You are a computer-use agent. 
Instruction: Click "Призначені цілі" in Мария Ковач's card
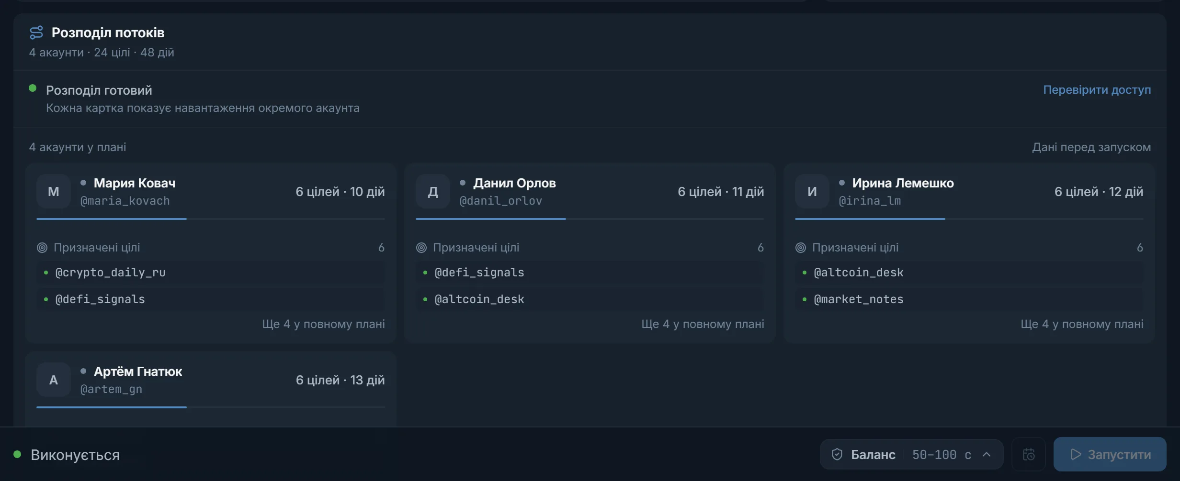[x=97, y=248]
